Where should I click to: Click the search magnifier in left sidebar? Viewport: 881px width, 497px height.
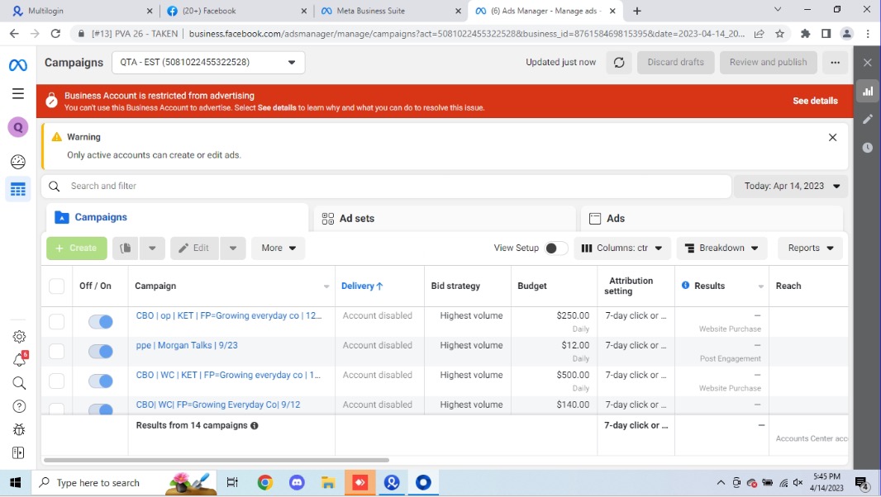(19, 383)
